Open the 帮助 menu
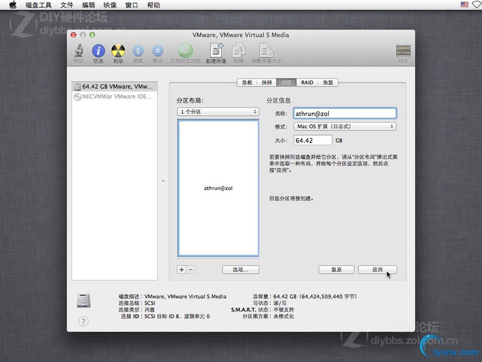 point(154,5)
